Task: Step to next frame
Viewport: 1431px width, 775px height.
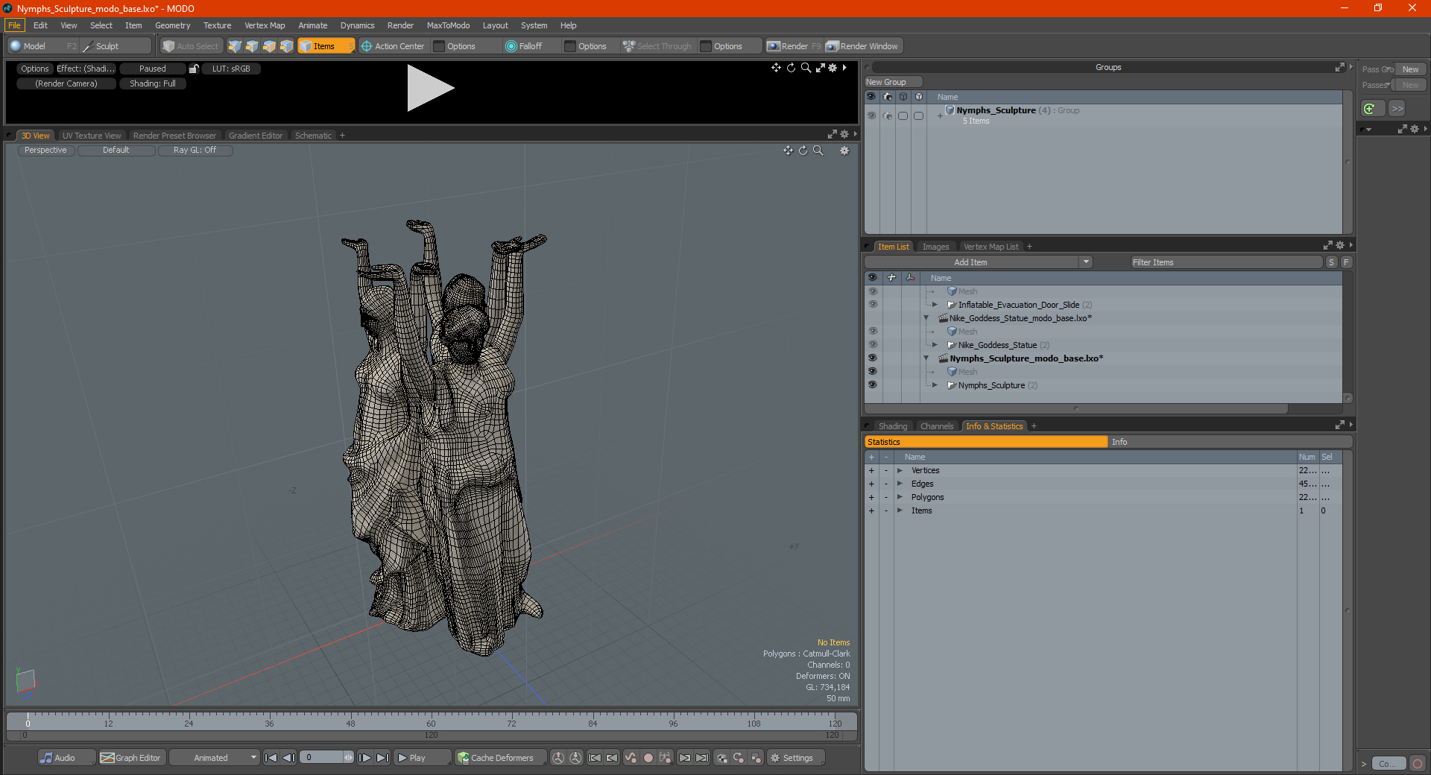Action: tap(365, 758)
